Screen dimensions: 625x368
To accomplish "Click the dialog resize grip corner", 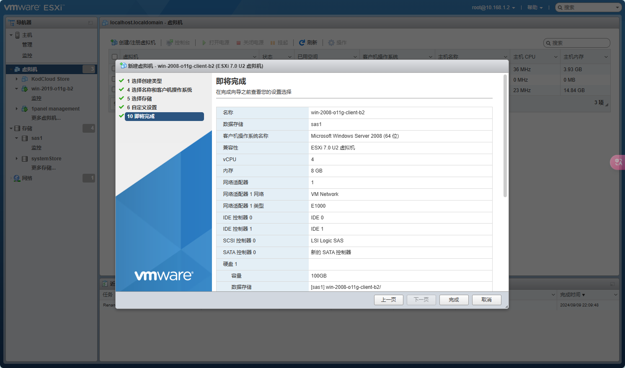I will point(506,306).
